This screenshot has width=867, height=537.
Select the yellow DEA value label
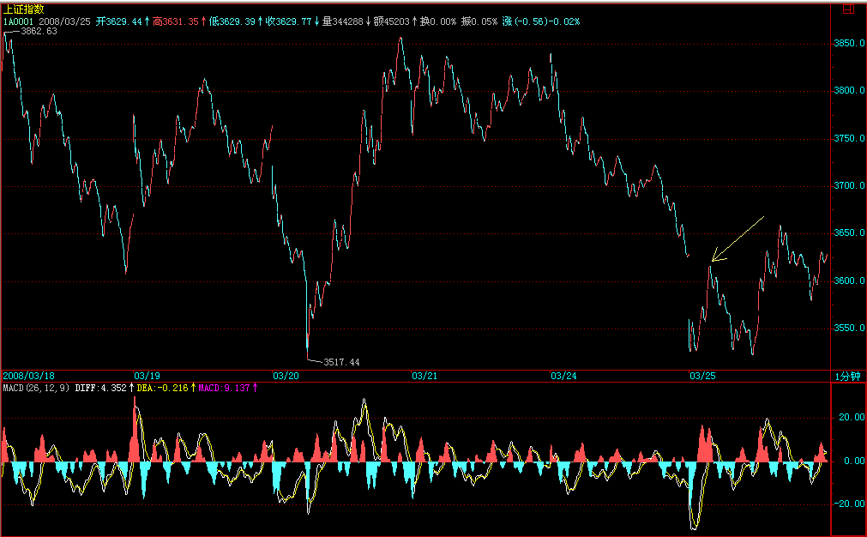162,389
